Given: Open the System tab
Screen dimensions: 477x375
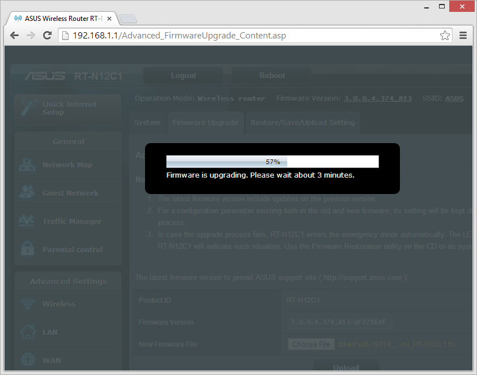Looking at the screenshot, I should click(147, 123).
